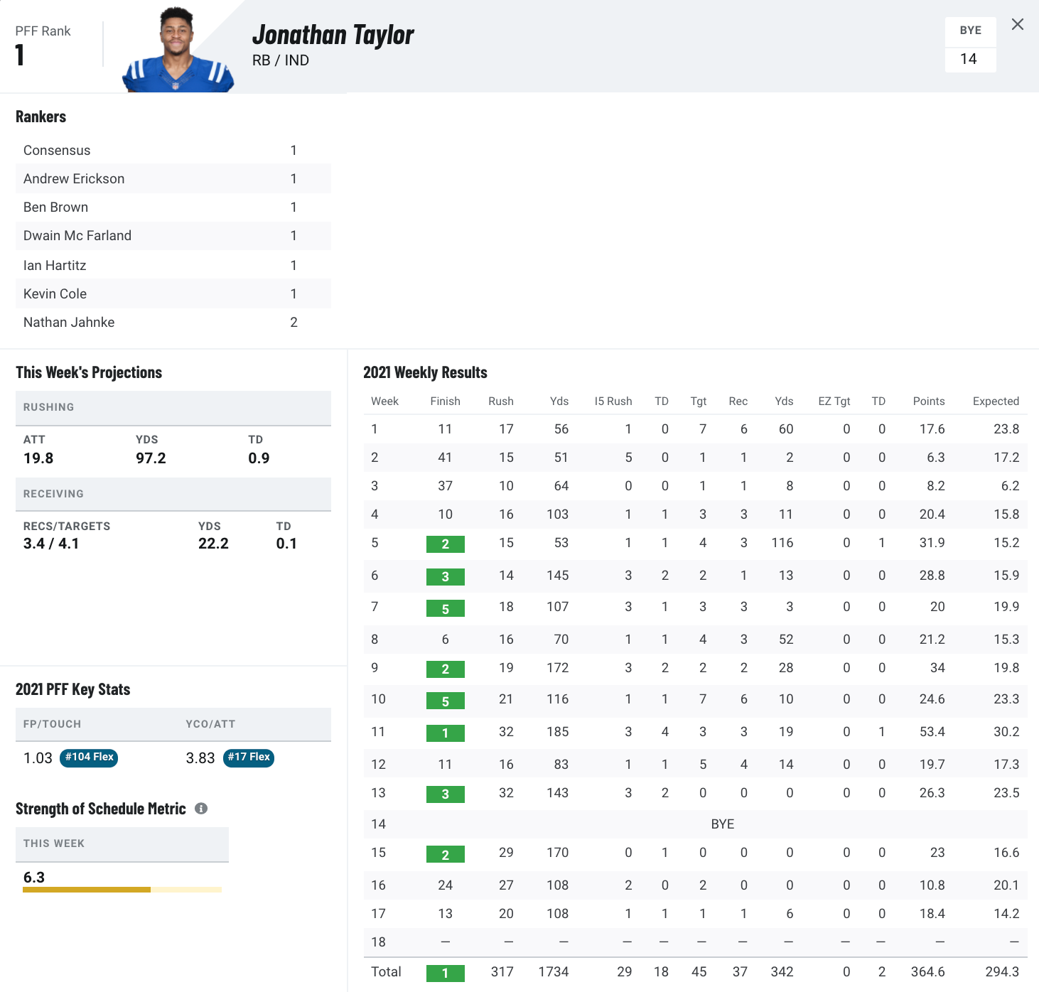Click the BYE label in week 14 row
1039x992 pixels.
tap(723, 824)
